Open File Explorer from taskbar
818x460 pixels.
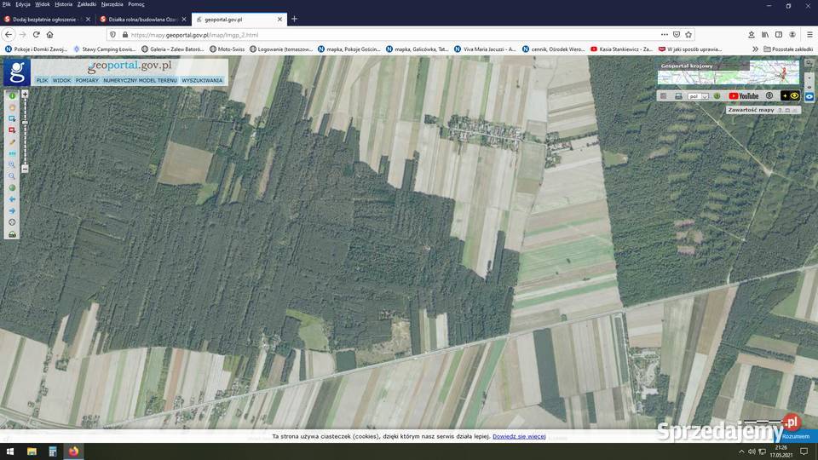tap(32, 451)
